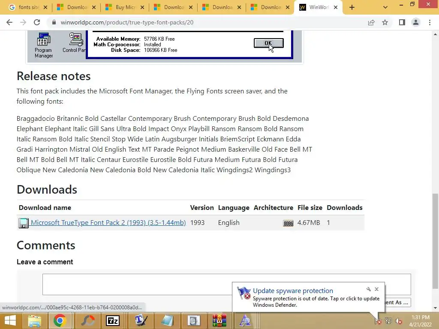The image size is (439, 329).
Task: Expand the tab search dropdown
Action: 385,7
